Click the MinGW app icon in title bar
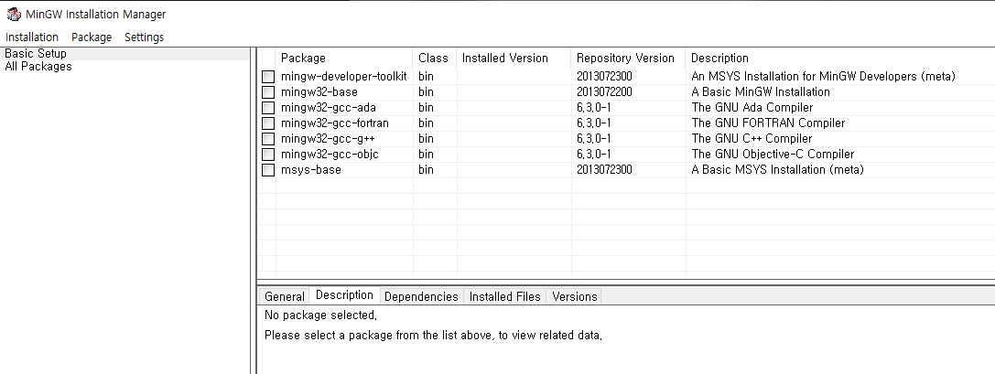 coord(14,14)
